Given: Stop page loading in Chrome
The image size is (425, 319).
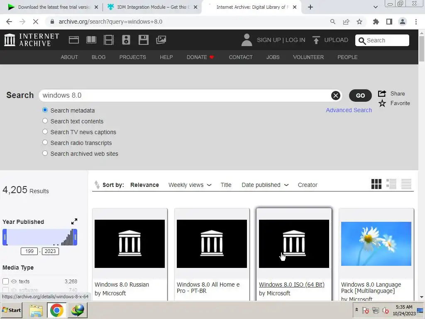Looking at the screenshot, I should coord(36,22).
